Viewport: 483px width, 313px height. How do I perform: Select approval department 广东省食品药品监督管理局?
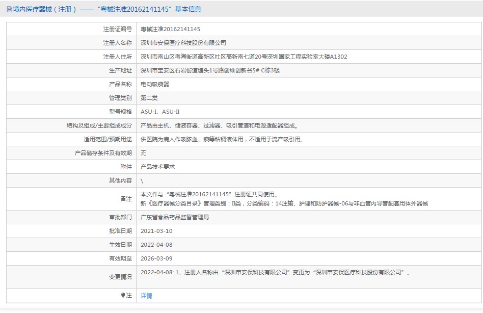click(x=175, y=217)
